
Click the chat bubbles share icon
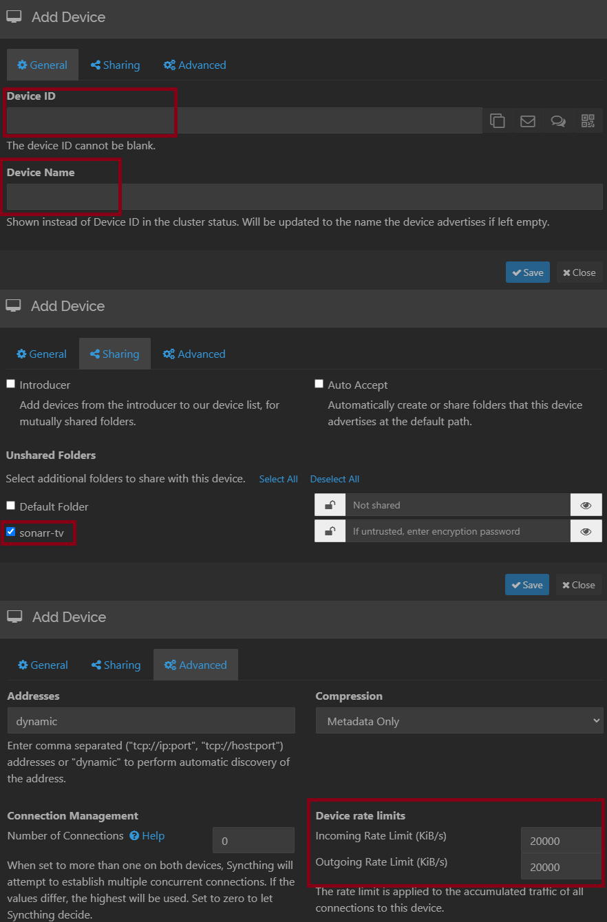pyautogui.click(x=558, y=121)
